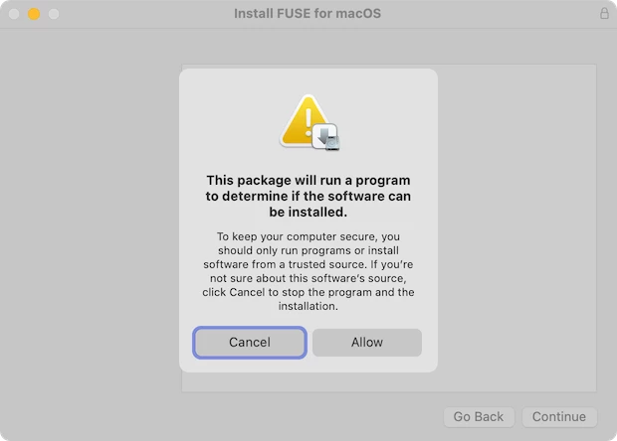Screen dimensions: 617x441
Task: Click the Cancel button in the dialog
Action: [250, 343]
